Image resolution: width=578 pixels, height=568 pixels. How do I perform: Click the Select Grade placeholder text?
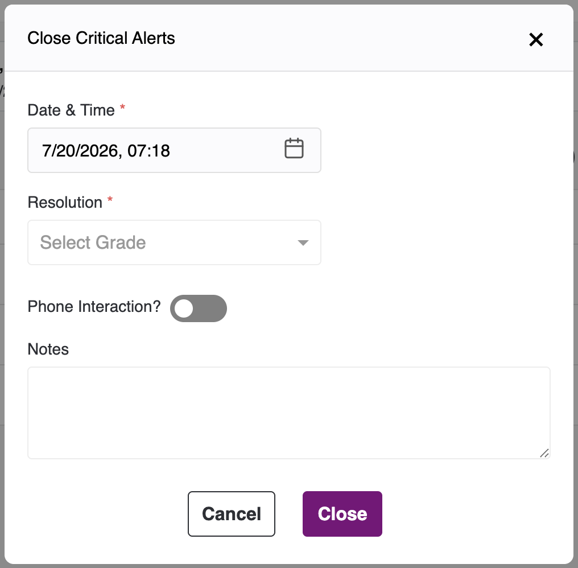coord(93,242)
